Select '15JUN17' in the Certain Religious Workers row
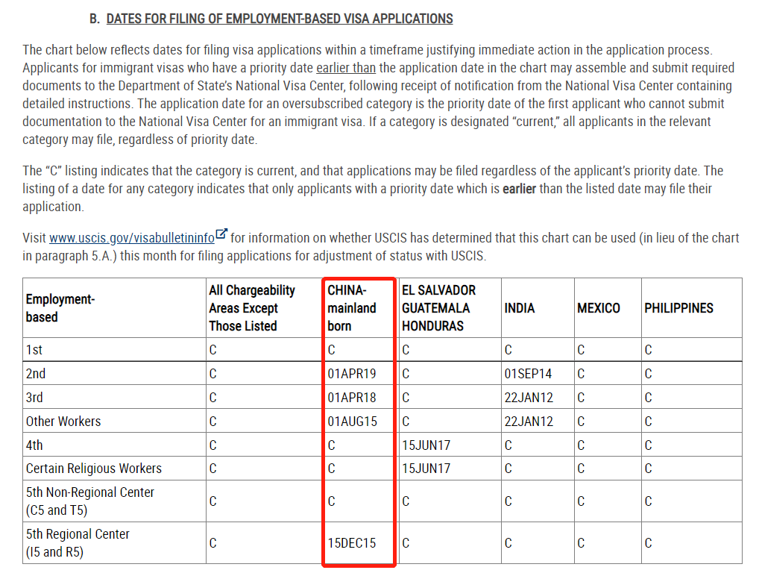Viewport: 759px width, 573px height. [x=426, y=469]
